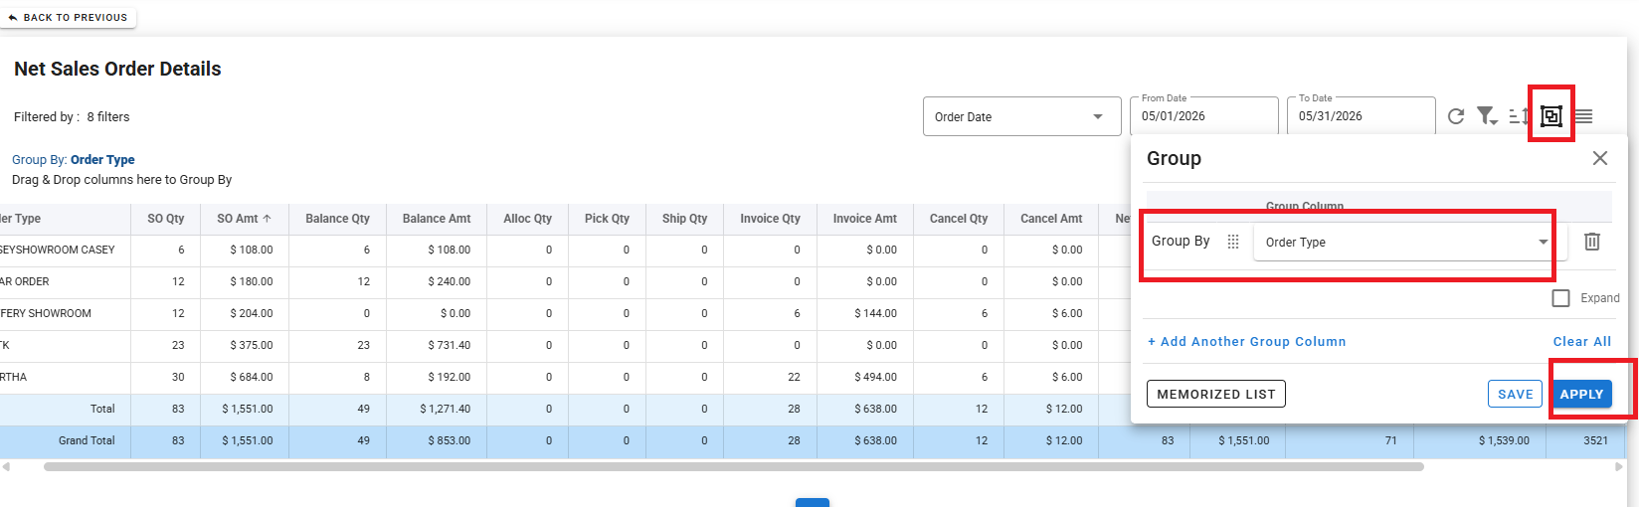Sort by Invoice Qty column header
The width and height of the screenshot is (1639, 507).
point(770,219)
